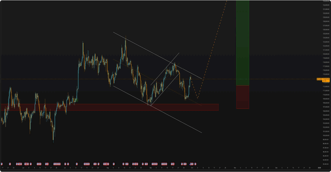331x172 pixels.
Task: Click the small green marker on candles near July
Action: pyautogui.click(x=76, y=100)
